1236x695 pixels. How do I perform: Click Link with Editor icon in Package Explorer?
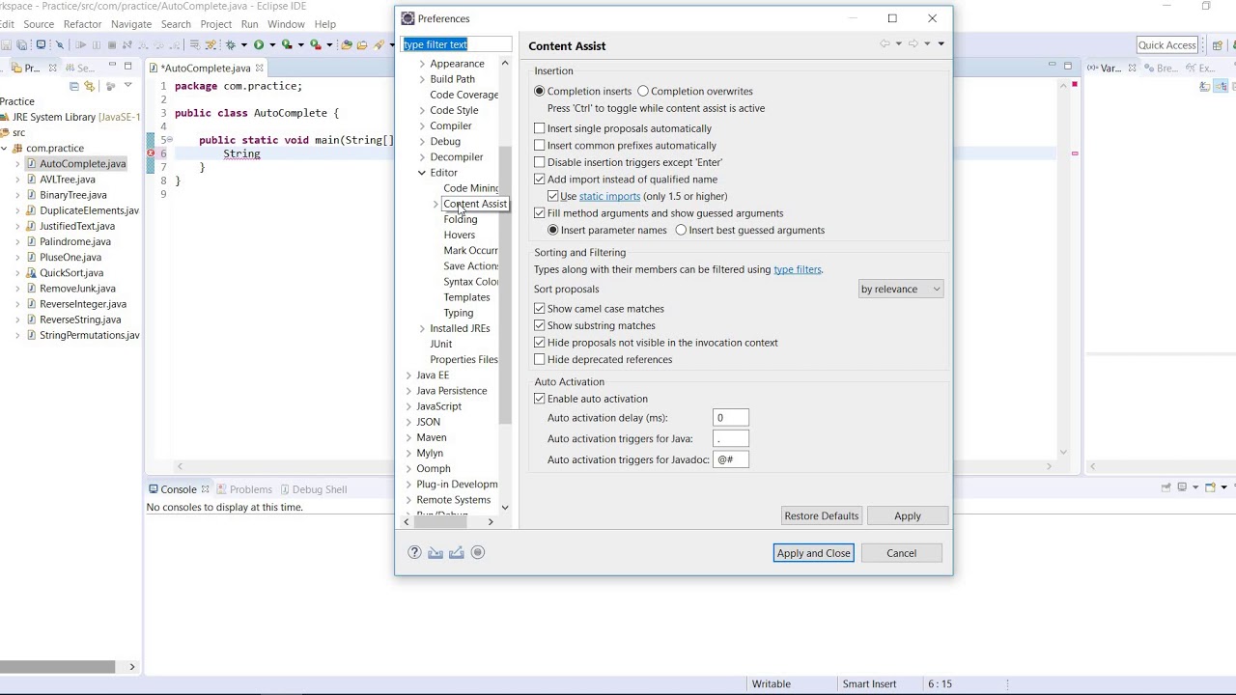coord(90,86)
